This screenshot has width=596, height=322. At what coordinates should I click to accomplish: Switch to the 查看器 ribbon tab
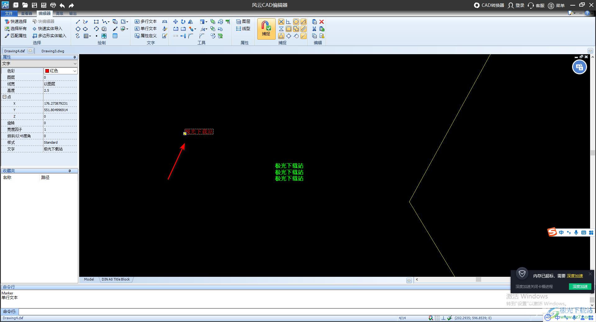click(x=27, y=13)
